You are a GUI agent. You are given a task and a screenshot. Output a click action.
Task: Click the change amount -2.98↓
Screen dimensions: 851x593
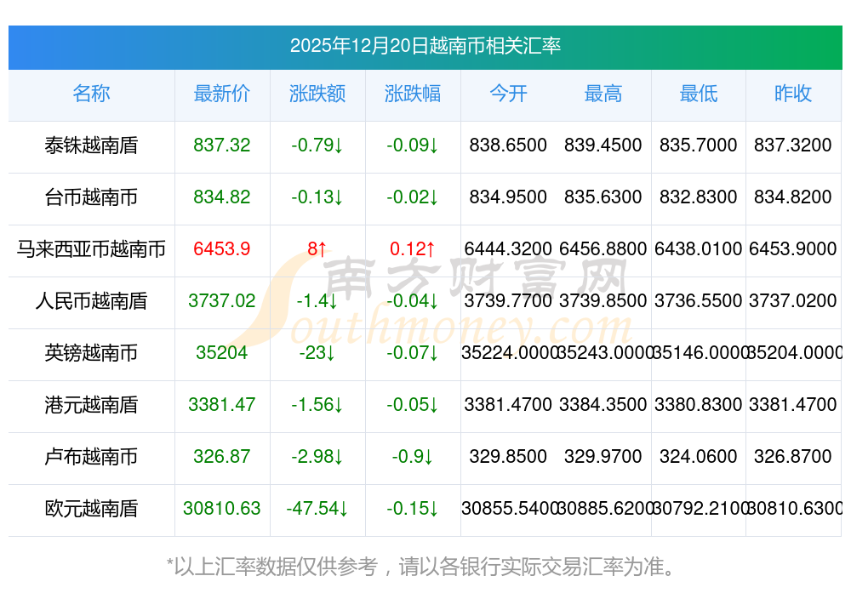tap(317, 456)
